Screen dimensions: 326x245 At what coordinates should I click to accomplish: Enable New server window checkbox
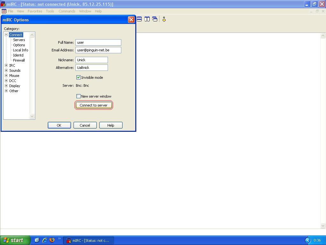(x=78, y=96)
